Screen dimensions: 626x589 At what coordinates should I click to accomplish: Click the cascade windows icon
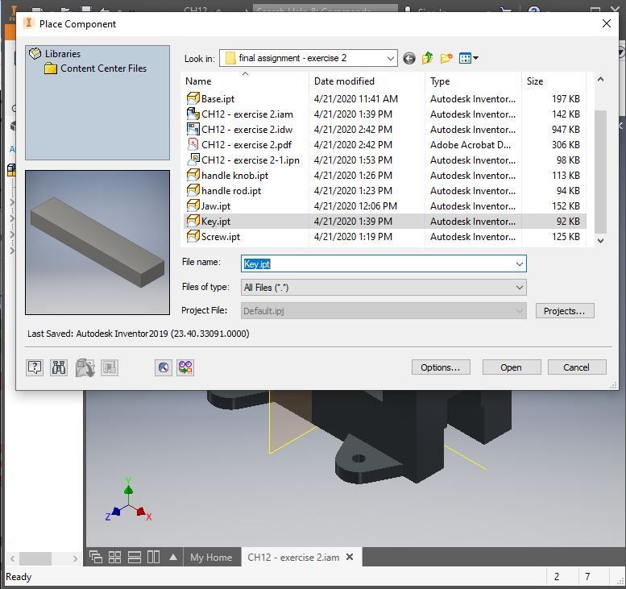(x=95, y=557)
